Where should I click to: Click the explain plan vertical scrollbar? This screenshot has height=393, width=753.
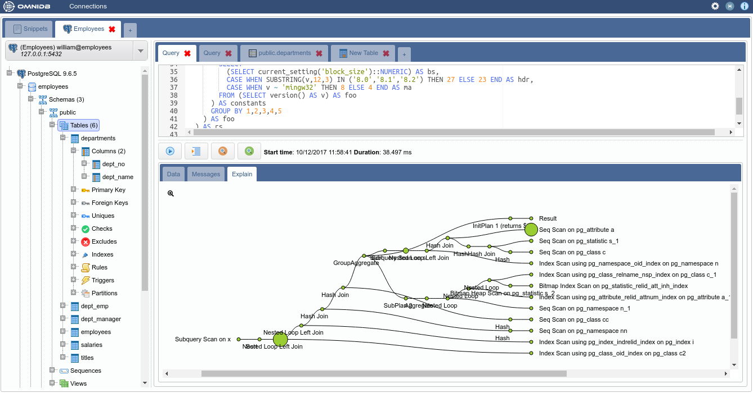point(733,265)
